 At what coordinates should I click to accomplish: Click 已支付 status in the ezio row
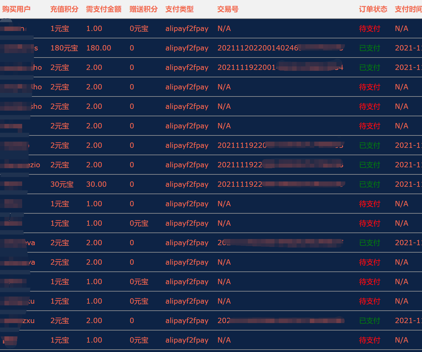point(369,165)
